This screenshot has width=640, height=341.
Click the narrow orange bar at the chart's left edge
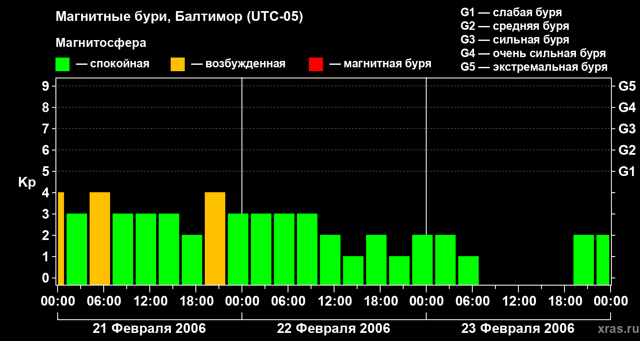point(61,238)
